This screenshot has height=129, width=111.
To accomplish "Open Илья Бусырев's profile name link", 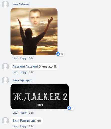I will click(22, 80).
